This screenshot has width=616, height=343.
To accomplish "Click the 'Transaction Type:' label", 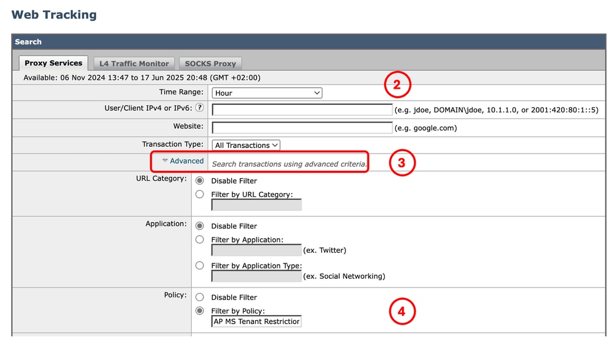I will [x=173, y=144].
